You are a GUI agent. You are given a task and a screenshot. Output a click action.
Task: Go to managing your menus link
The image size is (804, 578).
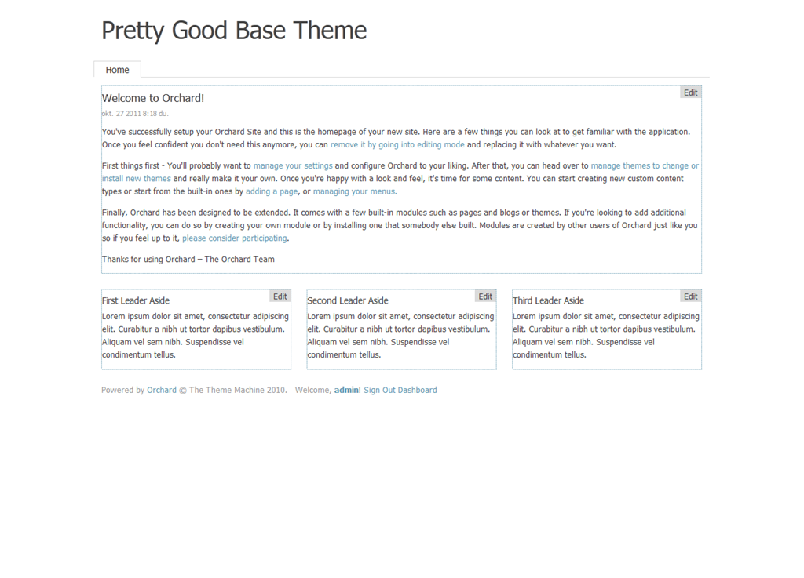click(355, 191)
